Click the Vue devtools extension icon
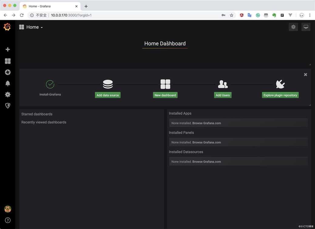The image size is (315, 229). pyautogui.click(x=290, y=15)
